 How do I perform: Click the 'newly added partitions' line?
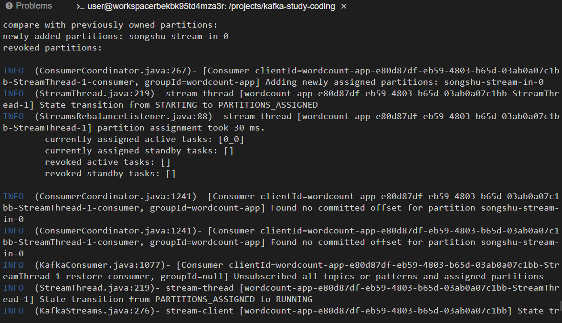[116, 36]
